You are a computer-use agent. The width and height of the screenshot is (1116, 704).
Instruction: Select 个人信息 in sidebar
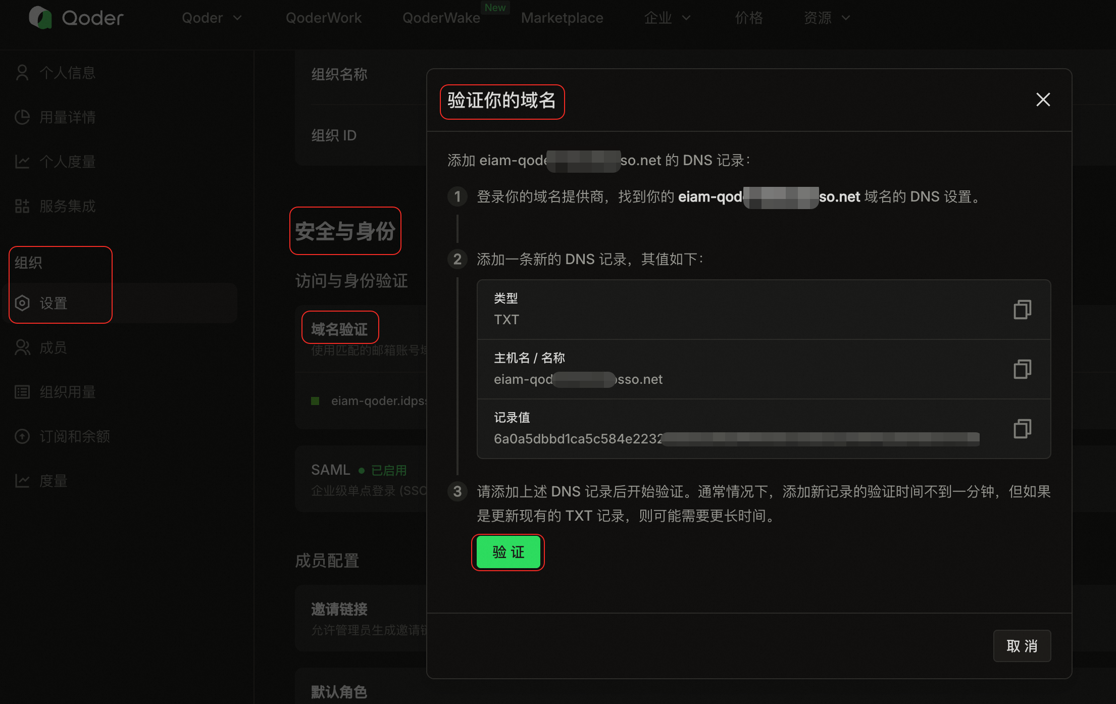pos(68,73)
